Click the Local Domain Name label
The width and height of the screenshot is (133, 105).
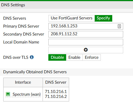21,42
